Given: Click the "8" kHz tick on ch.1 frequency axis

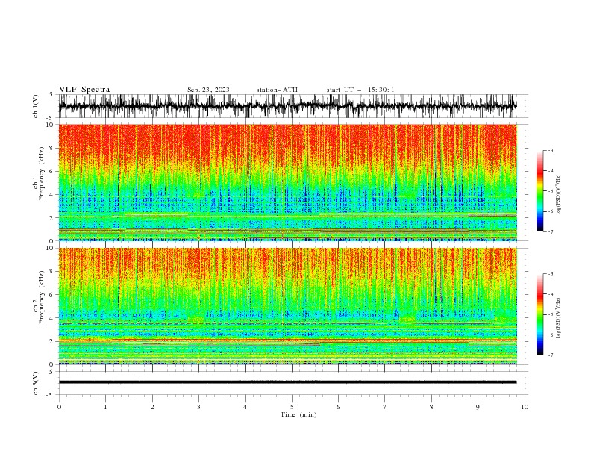Looking at the screenshot, I should pos(52,148).
